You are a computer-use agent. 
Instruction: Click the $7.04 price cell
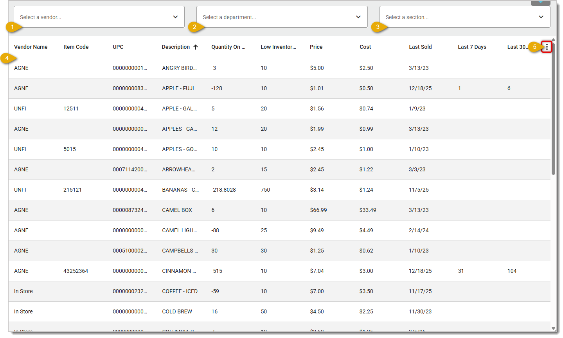pyautogui.click(x=317, y=271)
